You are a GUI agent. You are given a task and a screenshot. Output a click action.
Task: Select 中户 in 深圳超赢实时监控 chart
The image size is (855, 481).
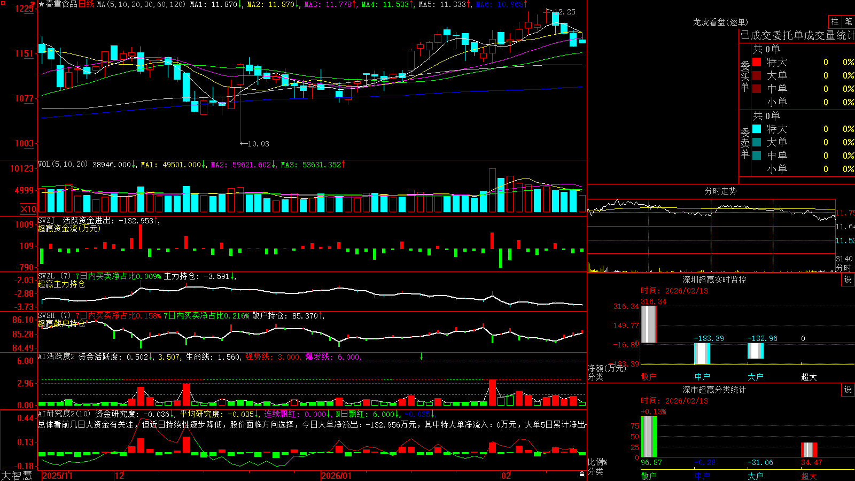tap(702, 376)
